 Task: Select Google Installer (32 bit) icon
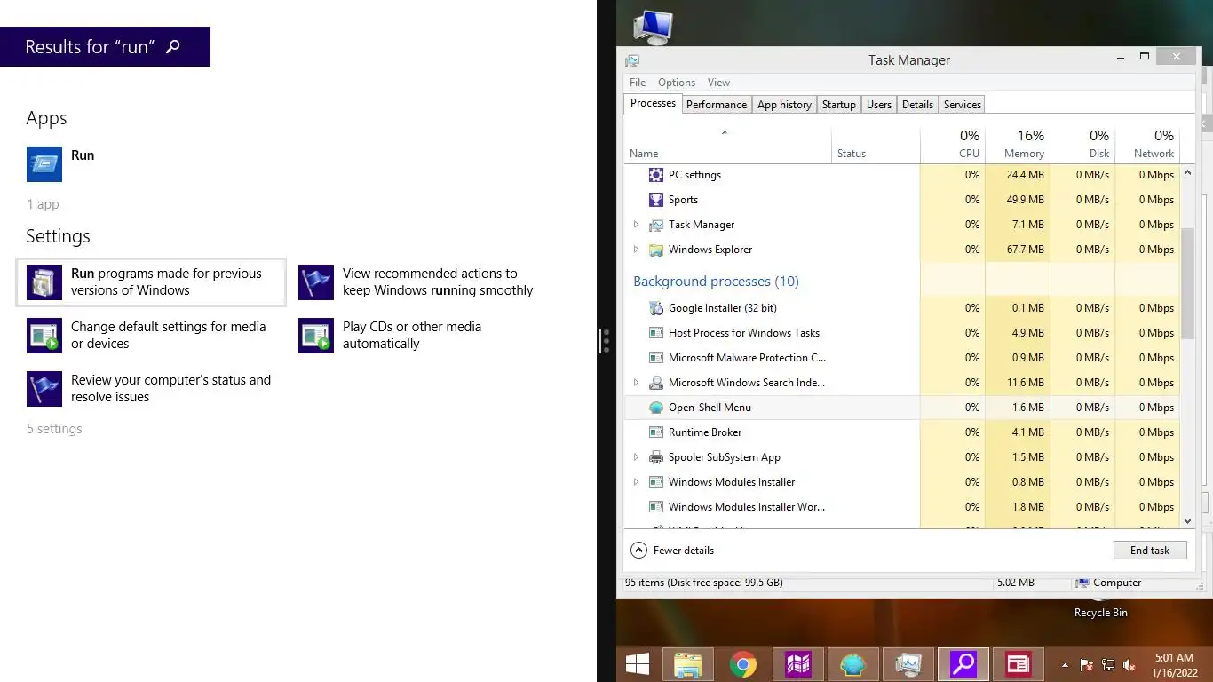point(656,308)
